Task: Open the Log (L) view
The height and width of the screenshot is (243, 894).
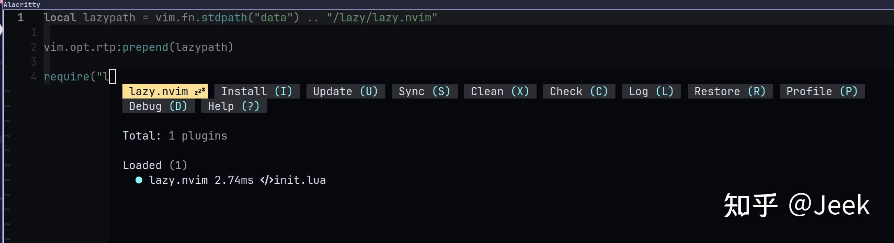Action: pos(651,91)
